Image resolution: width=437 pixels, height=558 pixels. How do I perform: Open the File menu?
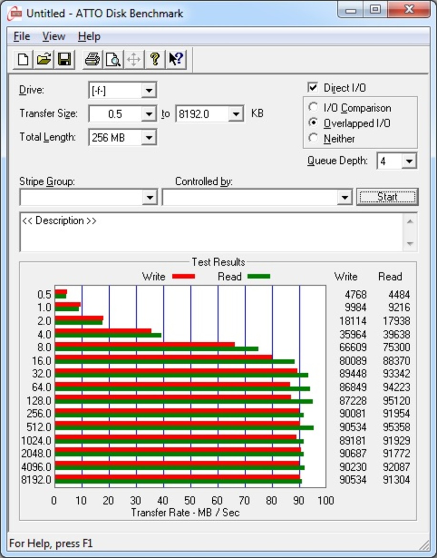[21, 36]
